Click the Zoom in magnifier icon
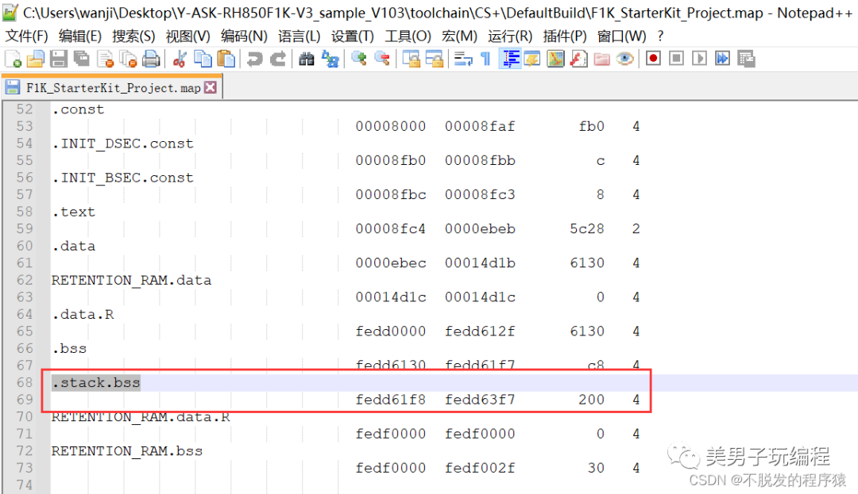The width and height of the screenshot is (858, 494). click(x=359, y=59)
